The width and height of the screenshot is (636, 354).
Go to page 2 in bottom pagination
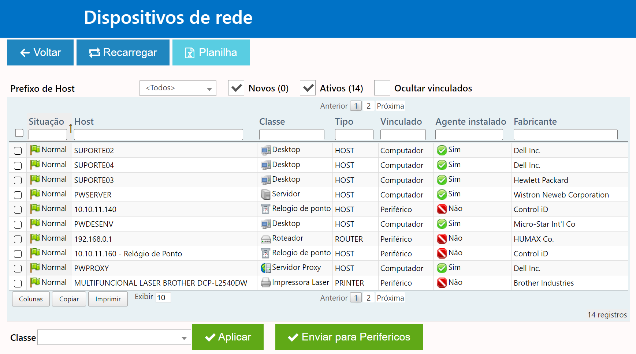369,298
